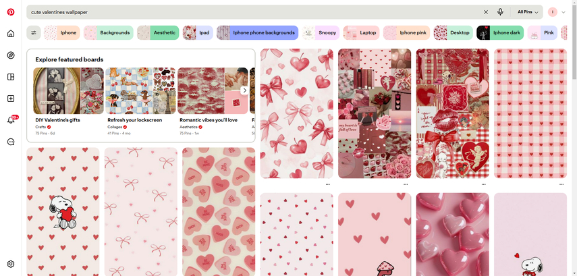Screen dimensions: 577x276
Task: Select the Snoopy filter chip
Action: 321,33
